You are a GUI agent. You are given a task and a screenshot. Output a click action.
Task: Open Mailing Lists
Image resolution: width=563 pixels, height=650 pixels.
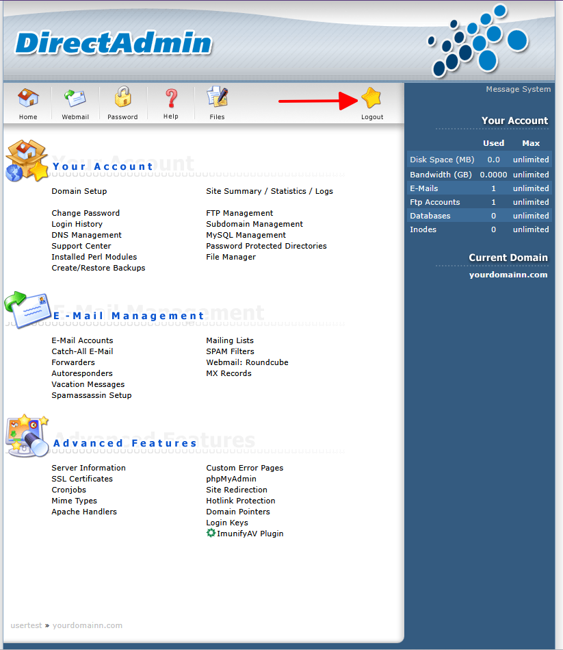(230, 340)
